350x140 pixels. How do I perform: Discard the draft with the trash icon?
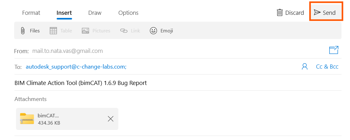click(x=290, y=13)
